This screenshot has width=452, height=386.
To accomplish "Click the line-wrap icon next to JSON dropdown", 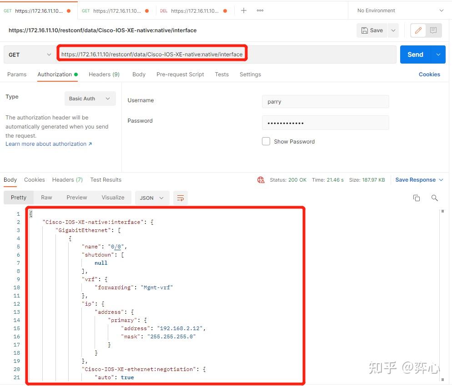I will [x=181, y=198].
